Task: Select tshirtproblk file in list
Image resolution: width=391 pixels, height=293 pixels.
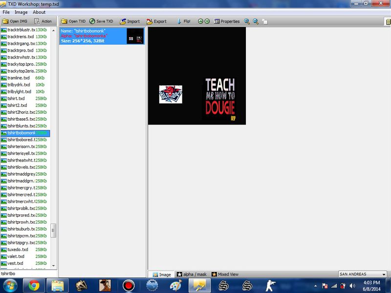Action: click(x=25, y=209)
